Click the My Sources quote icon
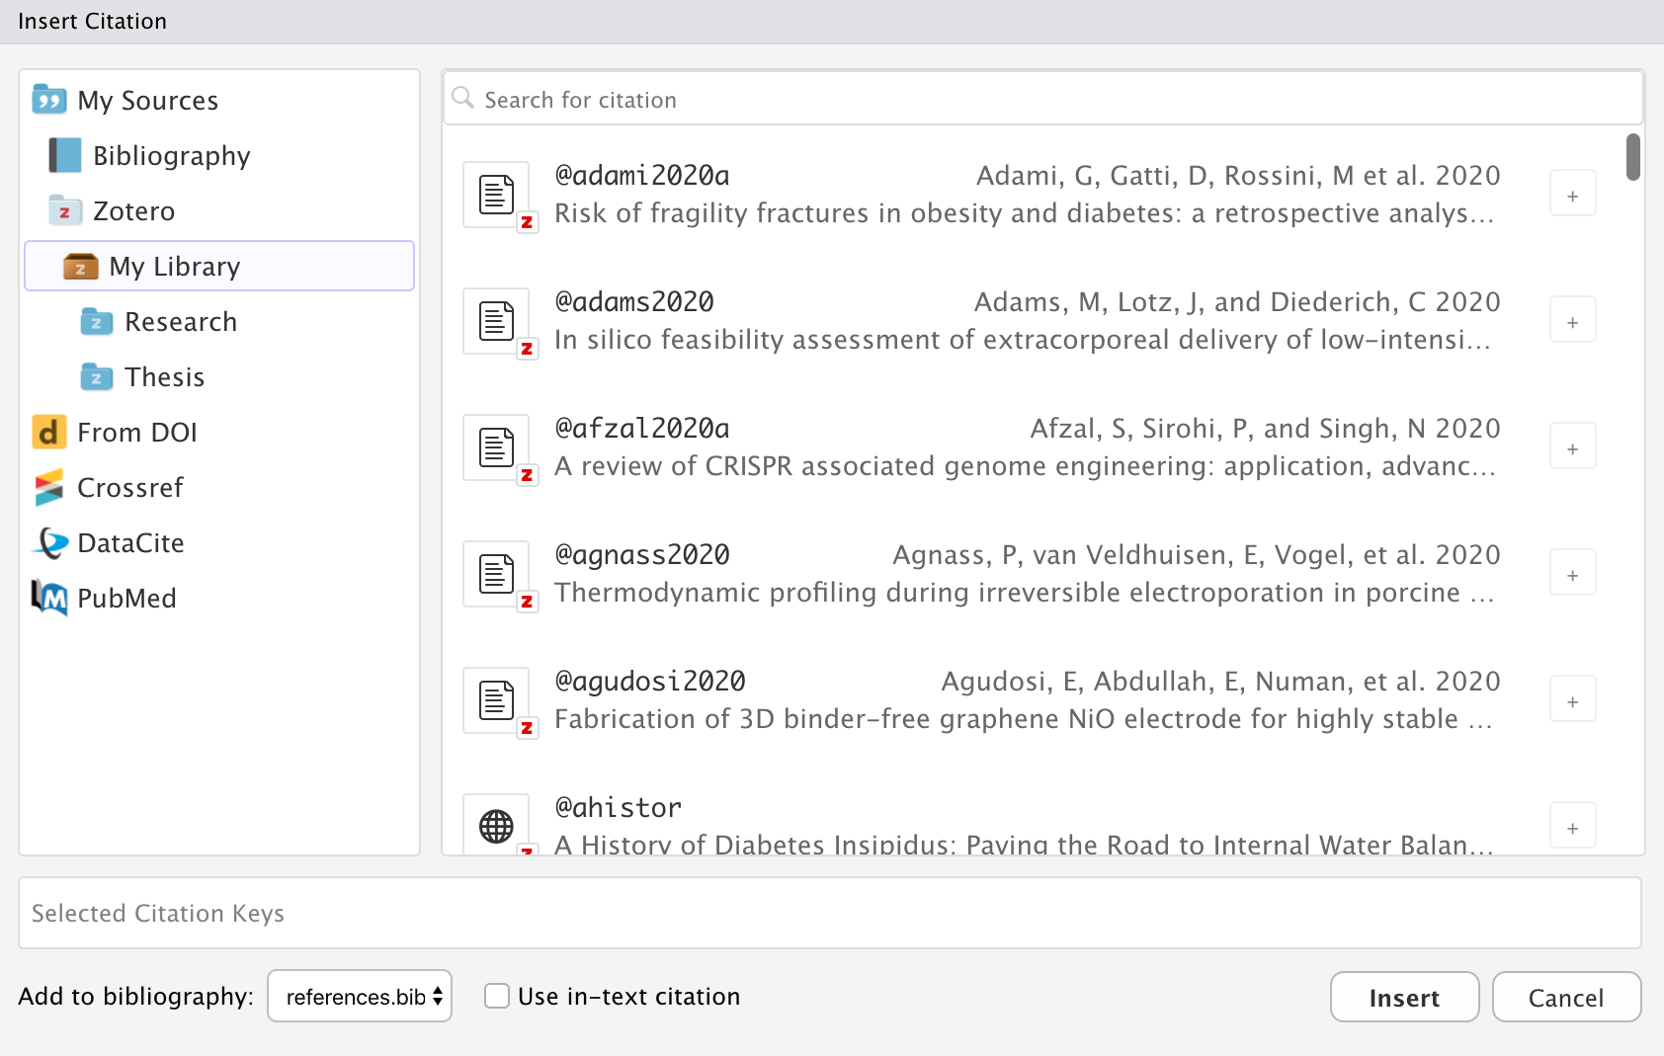Viewport: 1664px width, 1056px height. coord(48,99)
